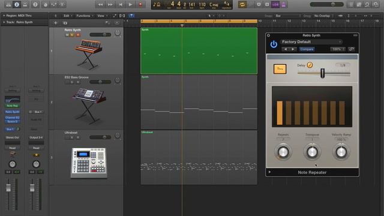Select green Synth region on Retro Synth track
This screenshot has width=384, height=216.
point(199,51)
